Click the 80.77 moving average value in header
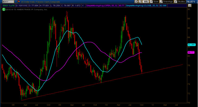 (x=121, y=5)
